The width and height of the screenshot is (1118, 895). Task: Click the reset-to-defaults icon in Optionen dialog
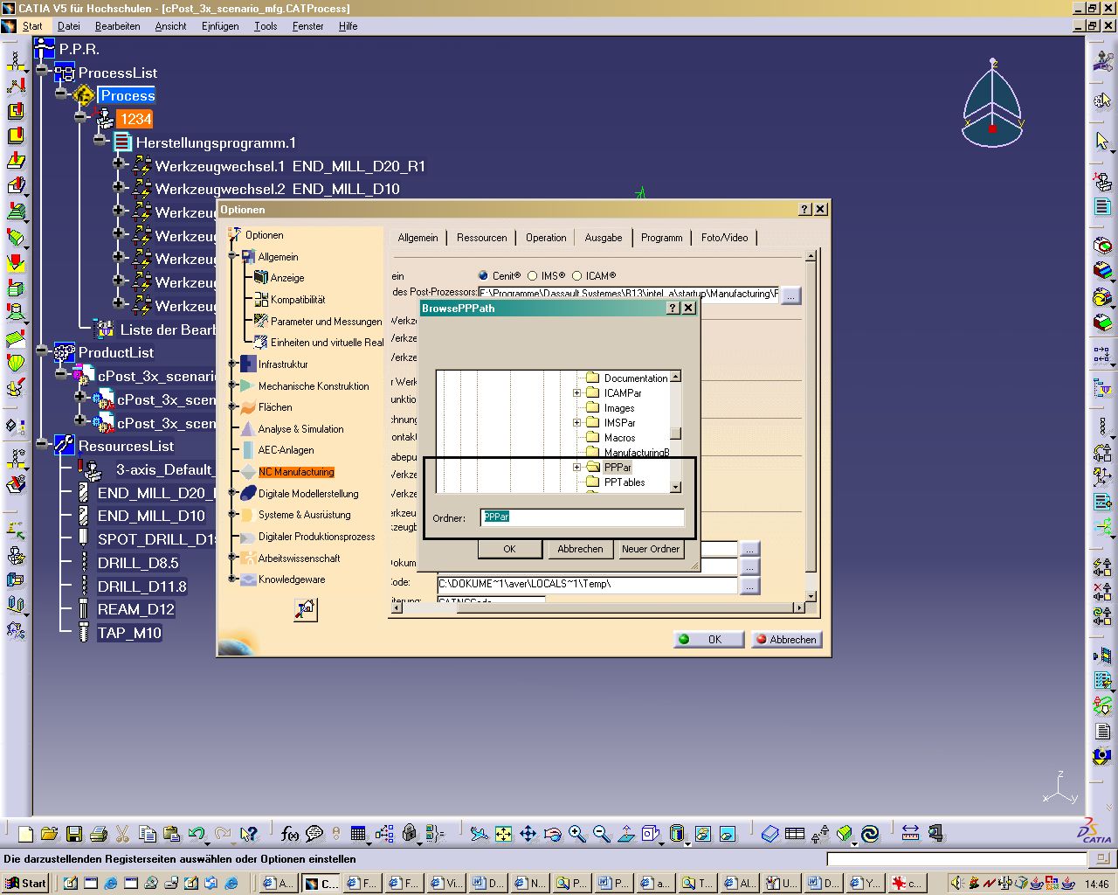tap(305, 609)
